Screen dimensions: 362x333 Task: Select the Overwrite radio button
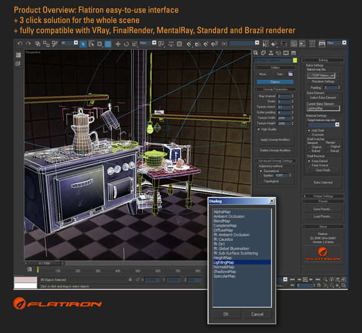(309, 135)
